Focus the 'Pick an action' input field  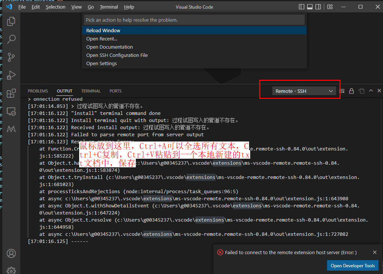(194, 20)
